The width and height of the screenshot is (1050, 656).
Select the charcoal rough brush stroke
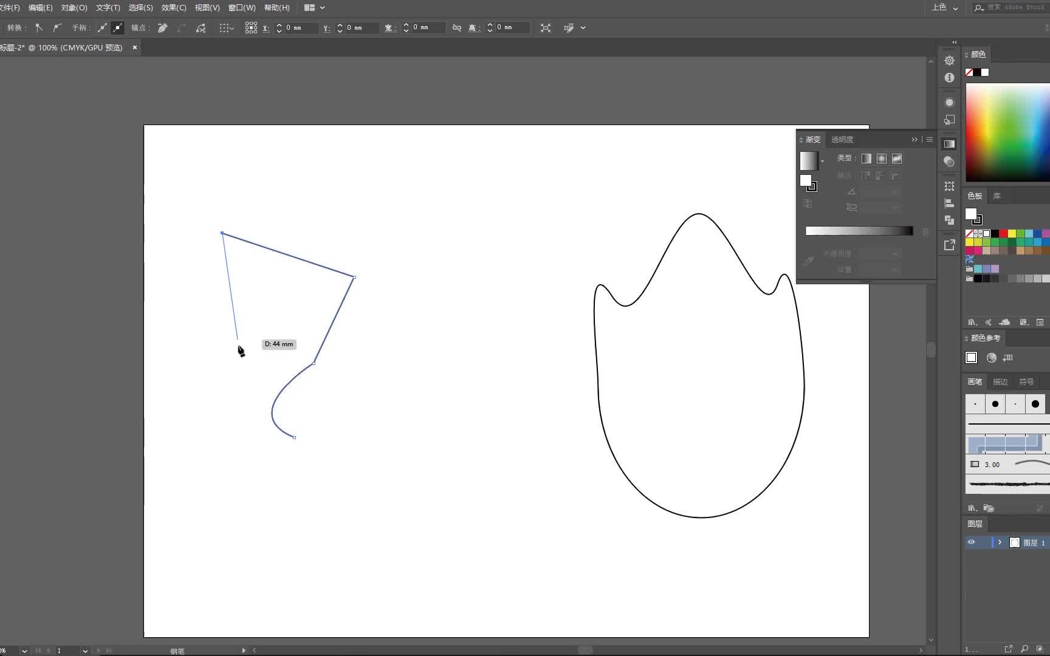click(x=1007, y=484)
